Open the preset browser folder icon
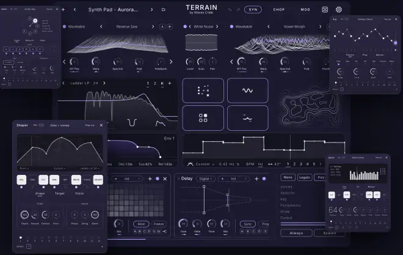 click(x=163, y=10)
